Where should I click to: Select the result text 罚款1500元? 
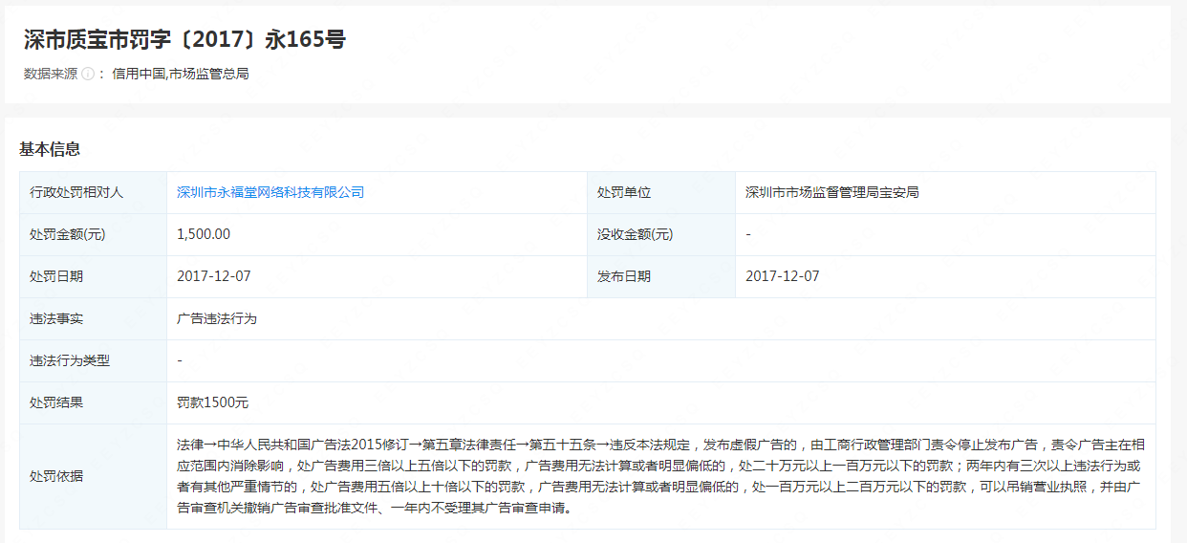[213, 402]
